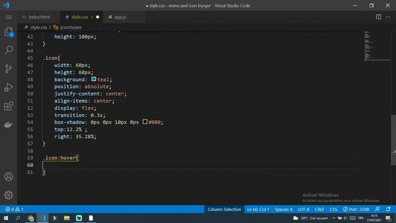
Task: Show hidden system tray icons
Action: 334,218
